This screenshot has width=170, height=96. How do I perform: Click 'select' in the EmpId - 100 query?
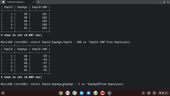(x=35, y=42)
